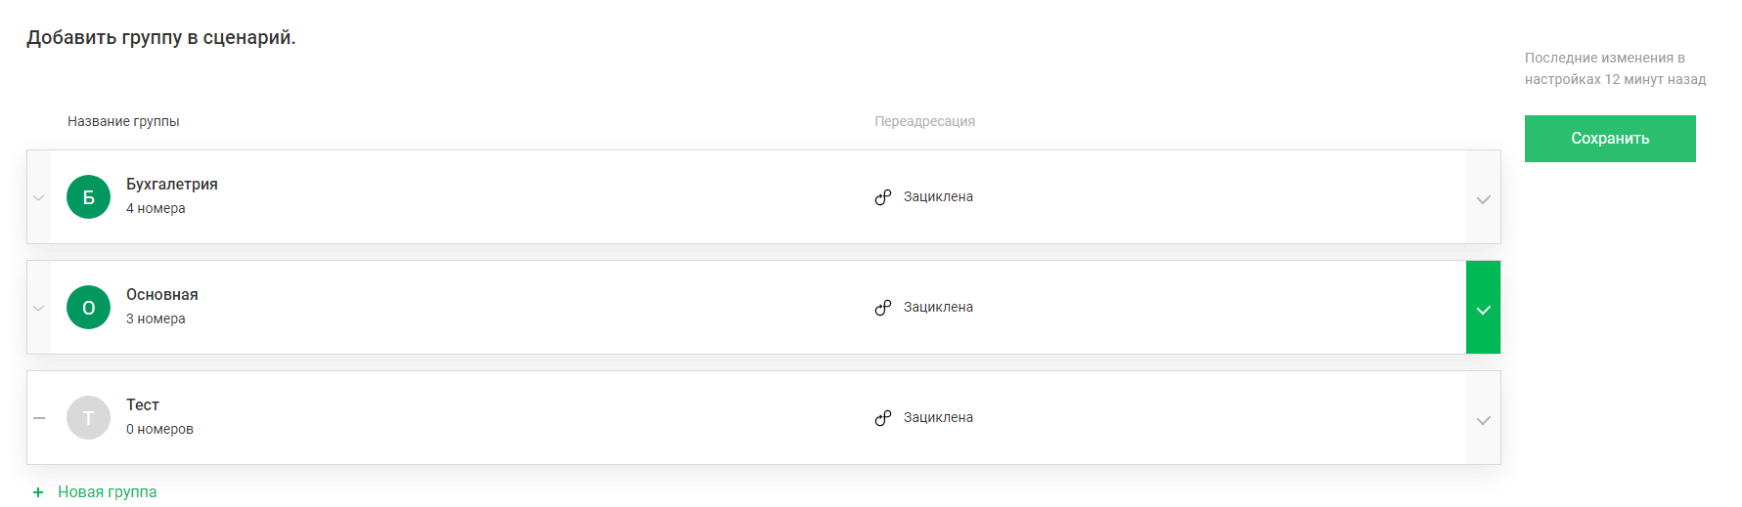Click the loop icon in Основная row
The height and width of the screenshot is (507, 1742).
tap(883, 307)
